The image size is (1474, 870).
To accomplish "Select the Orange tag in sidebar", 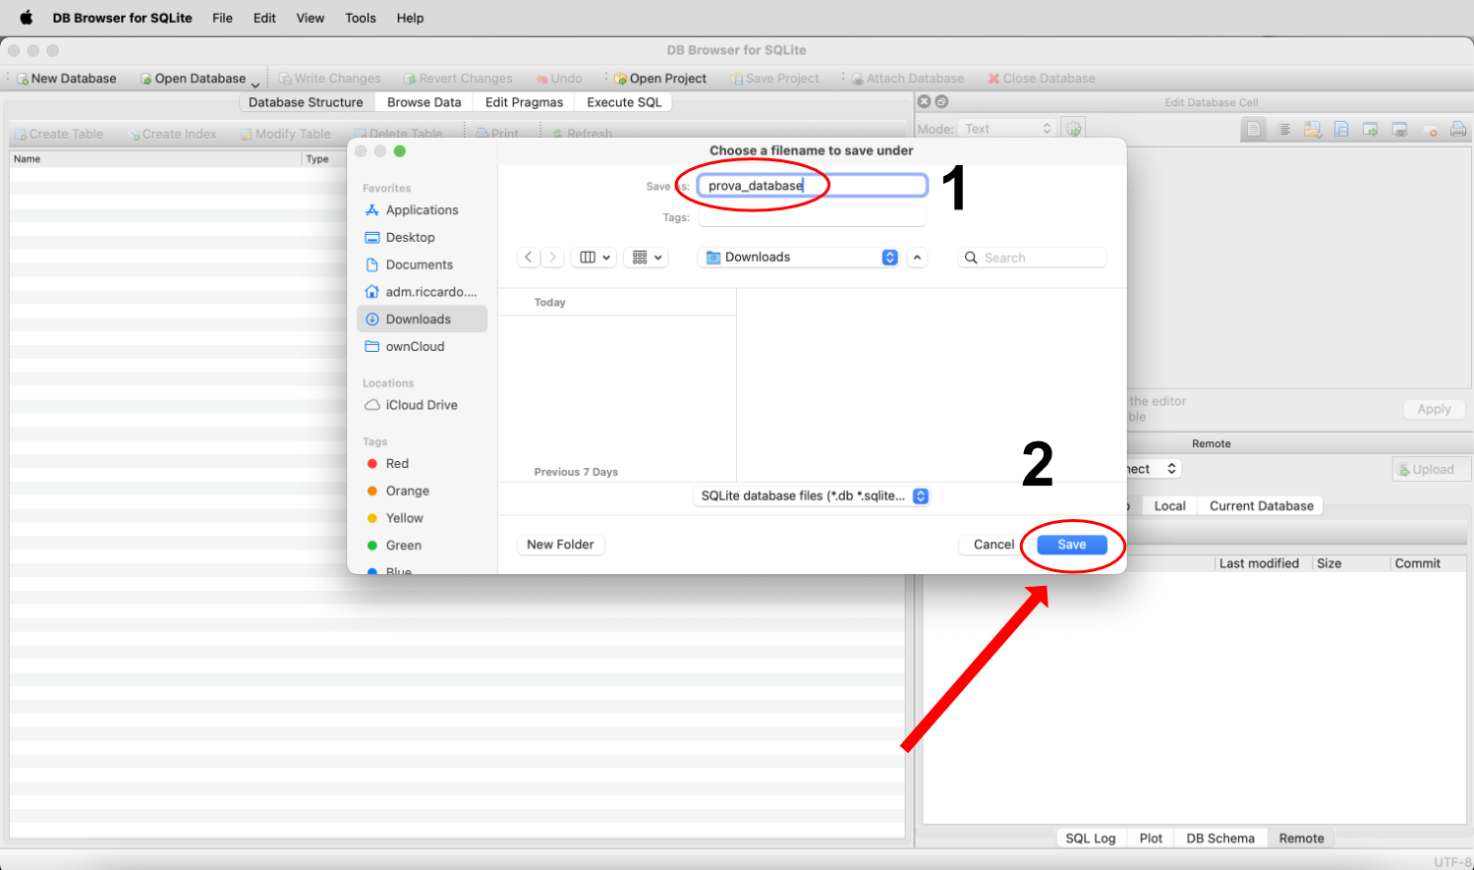I will (407, 492).
